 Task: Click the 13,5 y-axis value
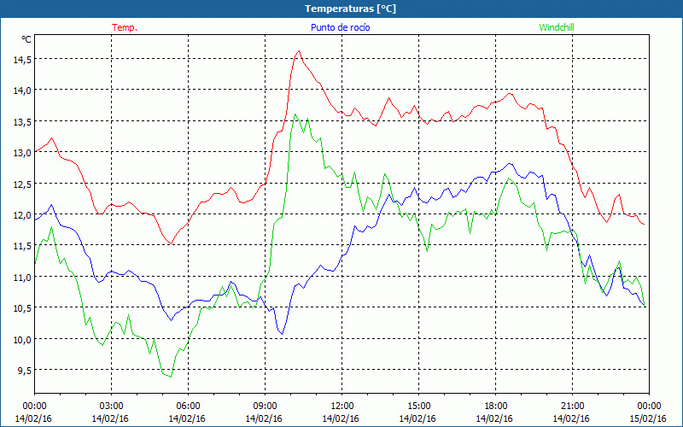pos(22,122)
